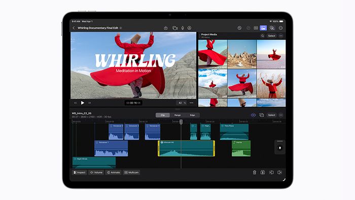Tap Select in the Project Media browser

[271, 36]
